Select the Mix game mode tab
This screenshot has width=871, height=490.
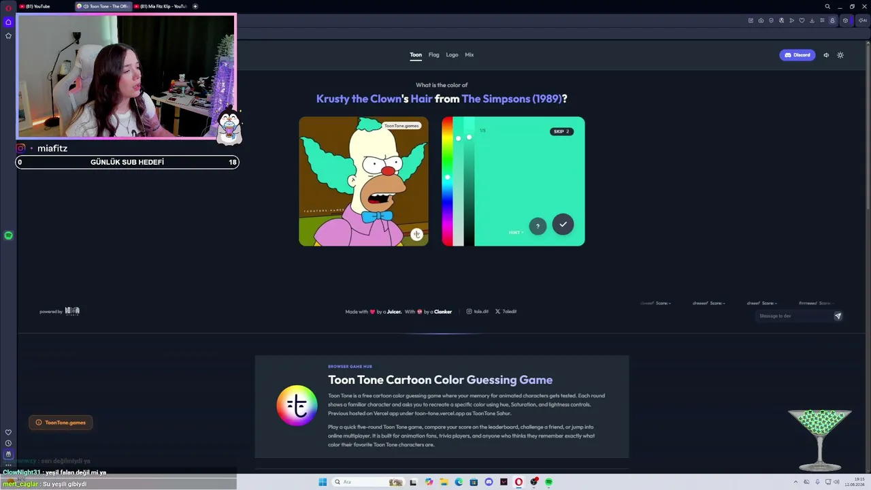coord(470,54)
